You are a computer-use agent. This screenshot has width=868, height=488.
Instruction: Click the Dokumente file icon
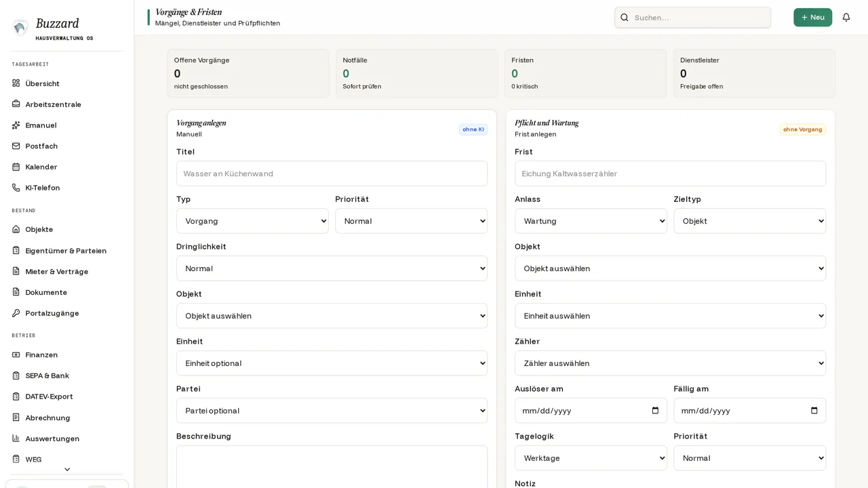coord(16,292)
